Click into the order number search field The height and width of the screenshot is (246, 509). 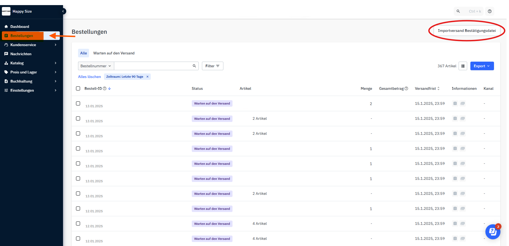[x=153, y=66]
